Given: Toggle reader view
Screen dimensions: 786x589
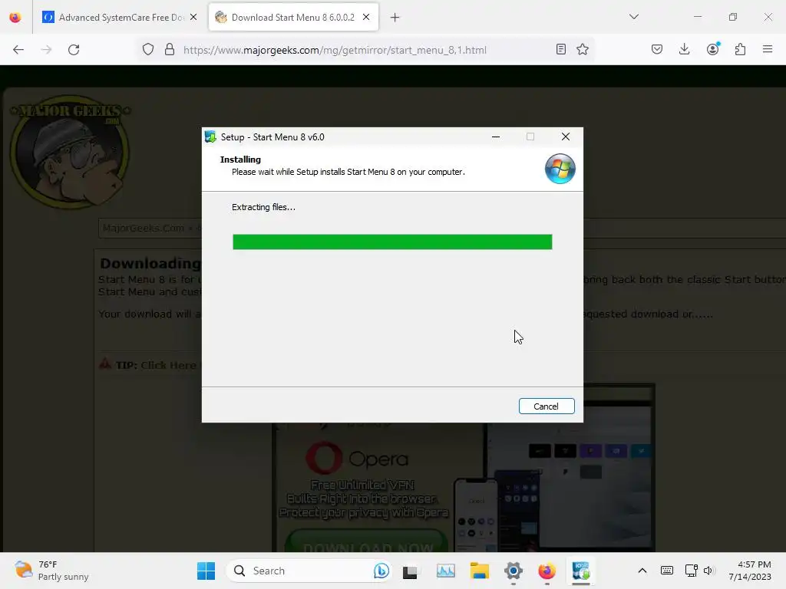Looking at the screenshot, I should pos(561,50).
